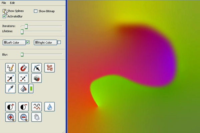This screenshot has width=200, height=133.
Task: Click the Right Color button
Action: [45, 43]
